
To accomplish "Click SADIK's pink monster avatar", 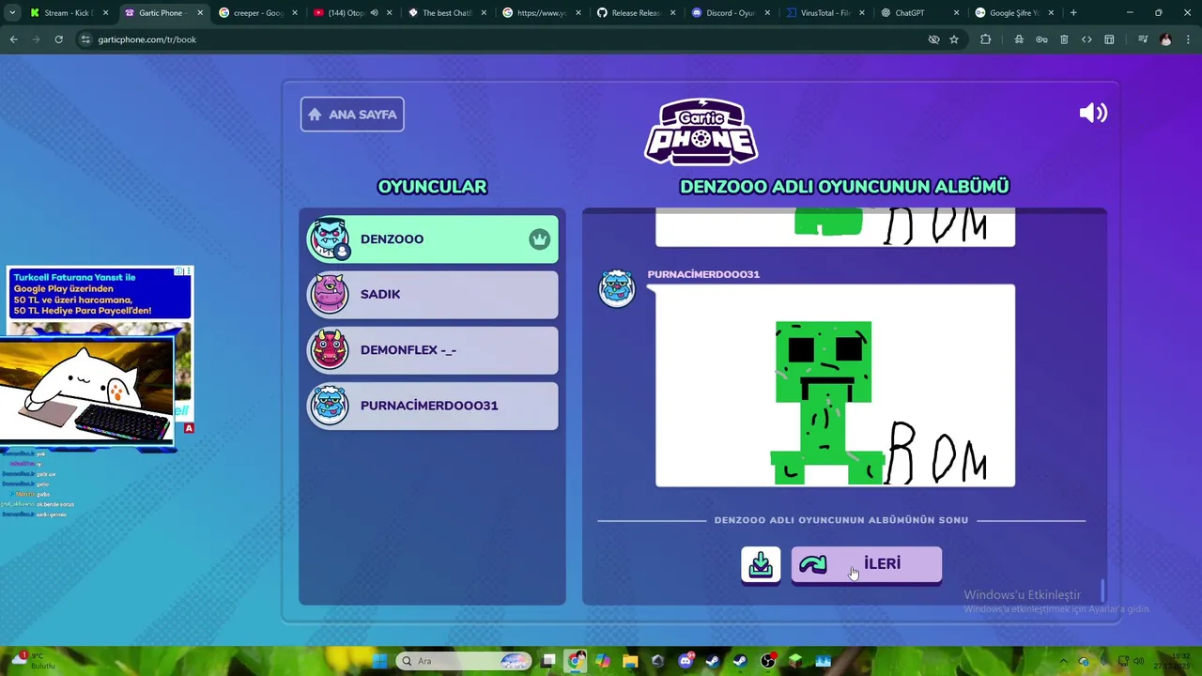I will pos(330,294).
